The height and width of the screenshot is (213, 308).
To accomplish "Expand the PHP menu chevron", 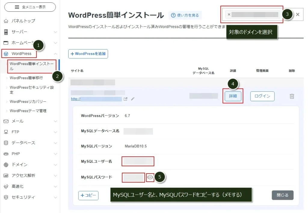I will coord(56,154).
